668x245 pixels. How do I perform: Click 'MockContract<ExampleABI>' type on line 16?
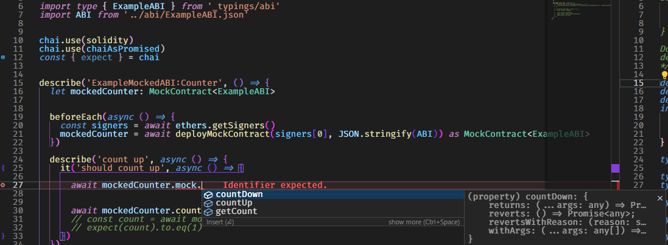212,91
